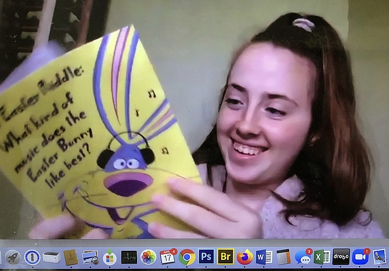Select the video feed of the smiling caller
Screen dimensions: 389x271
(x=195, y=120)
